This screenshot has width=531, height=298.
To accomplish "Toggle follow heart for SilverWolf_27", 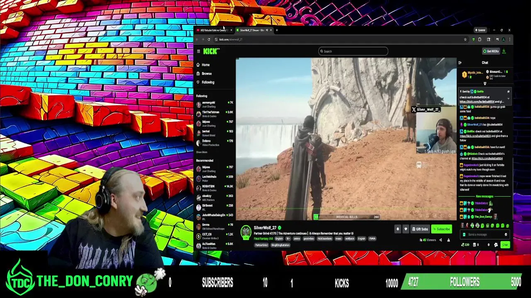I will (406, 229).
